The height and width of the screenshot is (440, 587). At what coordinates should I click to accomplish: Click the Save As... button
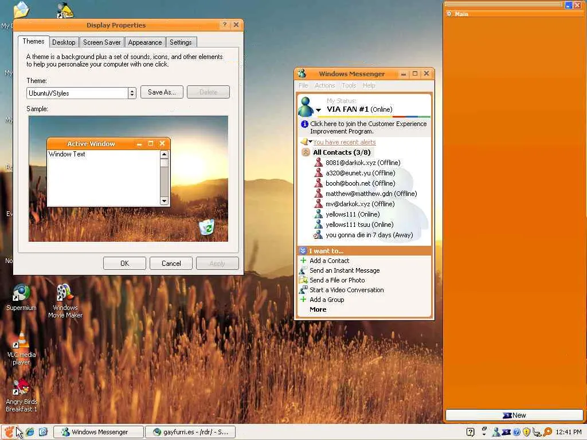(x=162, y=92)
